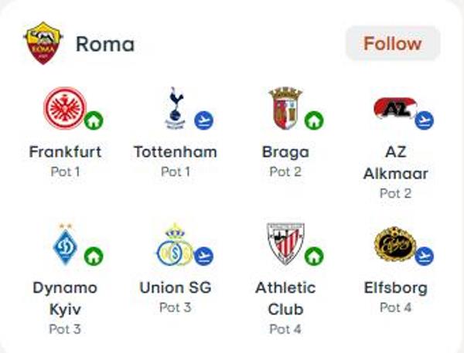Click the home icon beside Dynamo Kyiv
Viewport: 464px width, 353px height.
[x=94, y=256]
